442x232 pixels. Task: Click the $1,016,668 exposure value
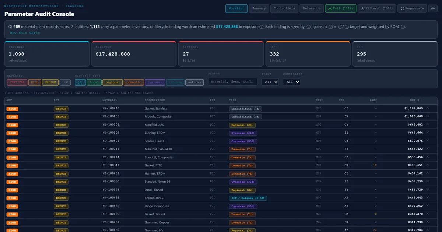tap(413, 116)
